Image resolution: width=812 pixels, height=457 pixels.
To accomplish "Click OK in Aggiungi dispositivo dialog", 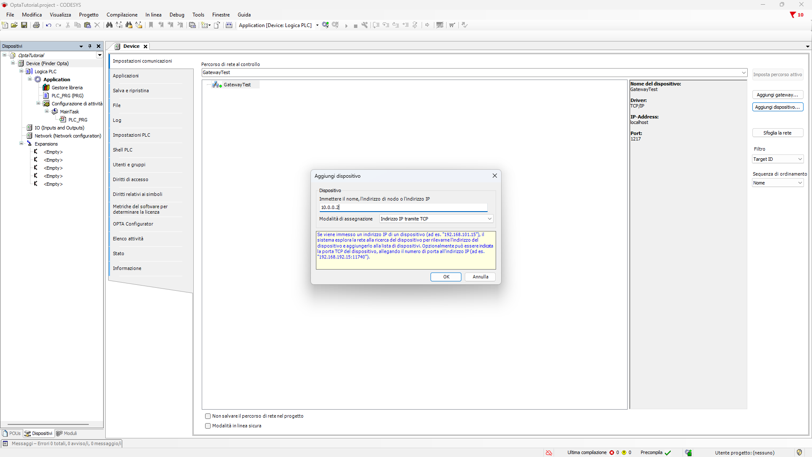I will point(446,277).
